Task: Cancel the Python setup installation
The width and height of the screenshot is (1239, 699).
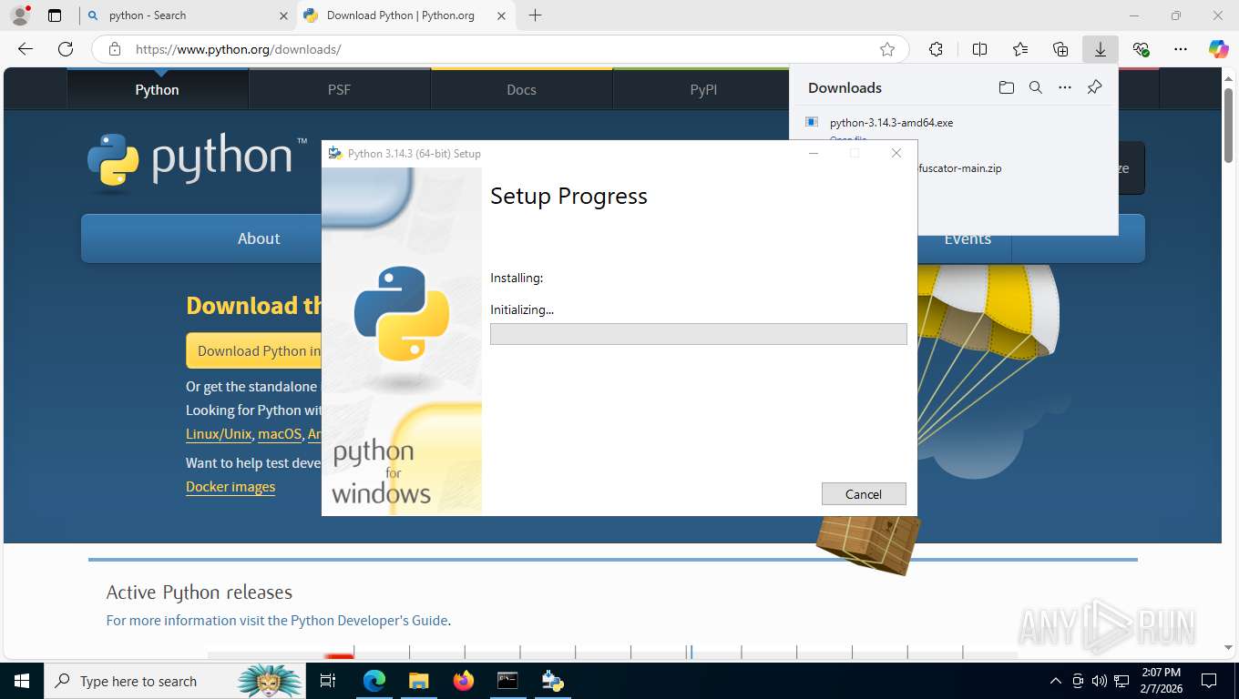Action: click(864, 494)
